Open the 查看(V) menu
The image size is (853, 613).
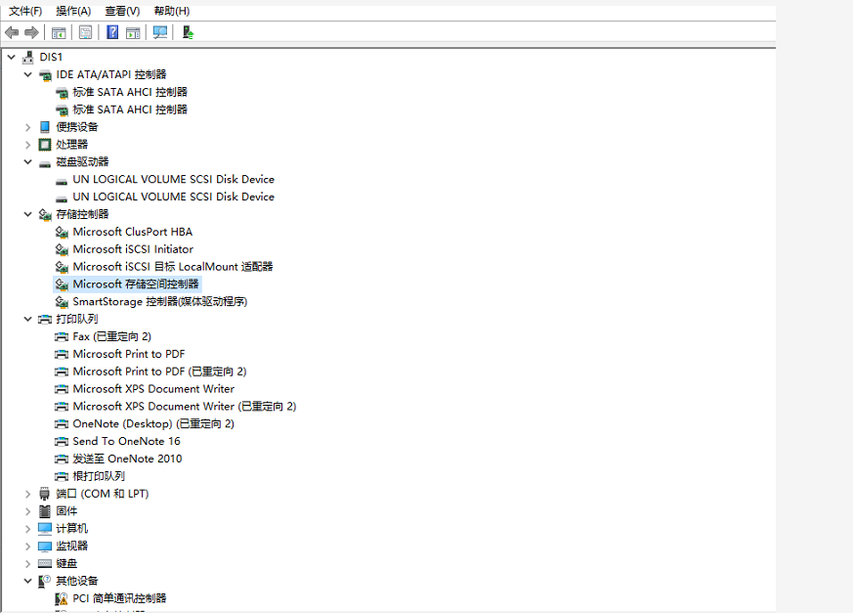[x=122, y=11]
